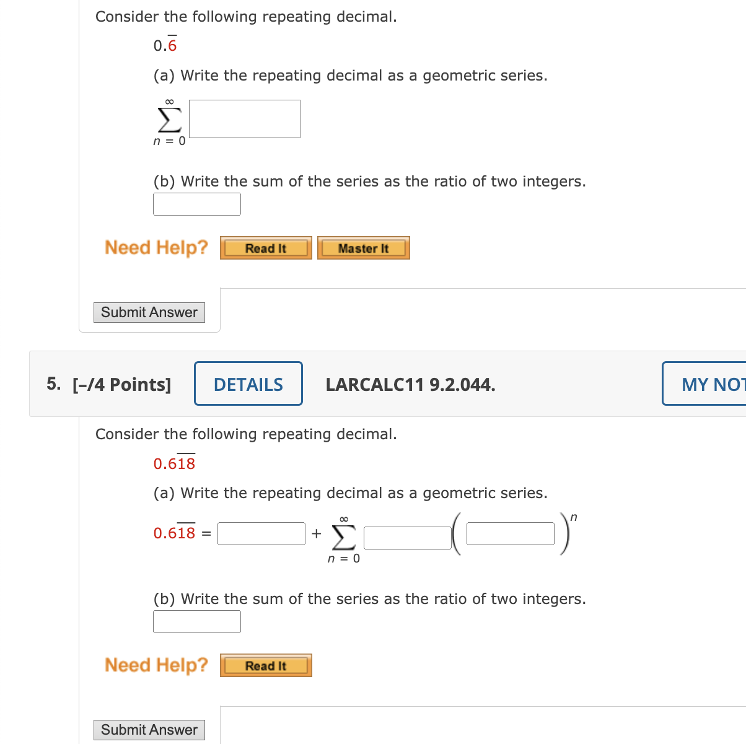This screenshot has width=746, height=744.
Task: Click the part (b) answer box for 0.618
Action: pos(196,621)
